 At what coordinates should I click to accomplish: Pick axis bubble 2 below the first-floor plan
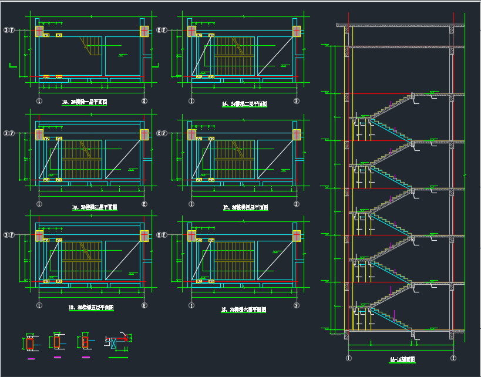[144, 100]
